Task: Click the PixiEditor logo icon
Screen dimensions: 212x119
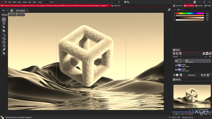Action: pos(2,2)
